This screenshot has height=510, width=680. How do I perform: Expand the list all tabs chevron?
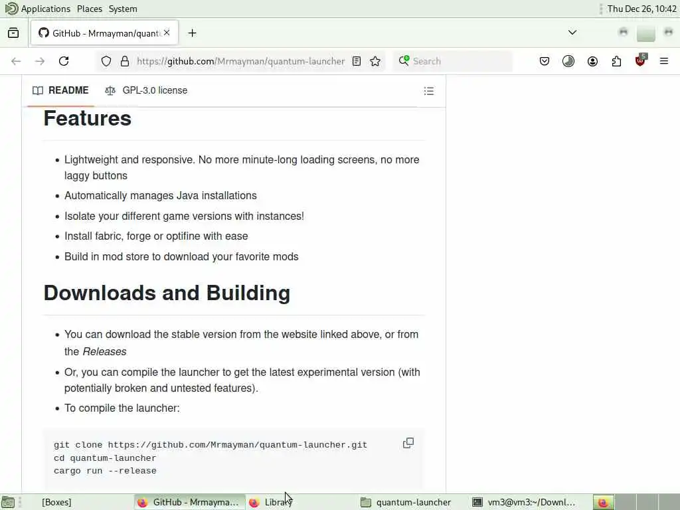tap(572, 33)
